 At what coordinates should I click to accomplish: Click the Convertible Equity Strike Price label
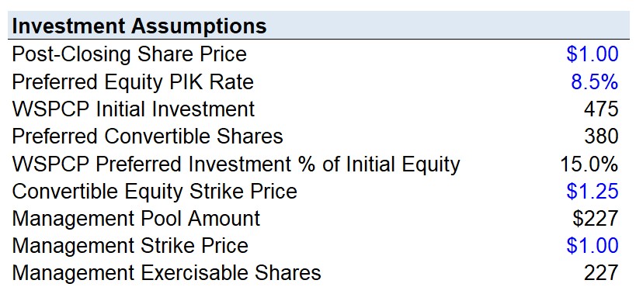point(154,191)
